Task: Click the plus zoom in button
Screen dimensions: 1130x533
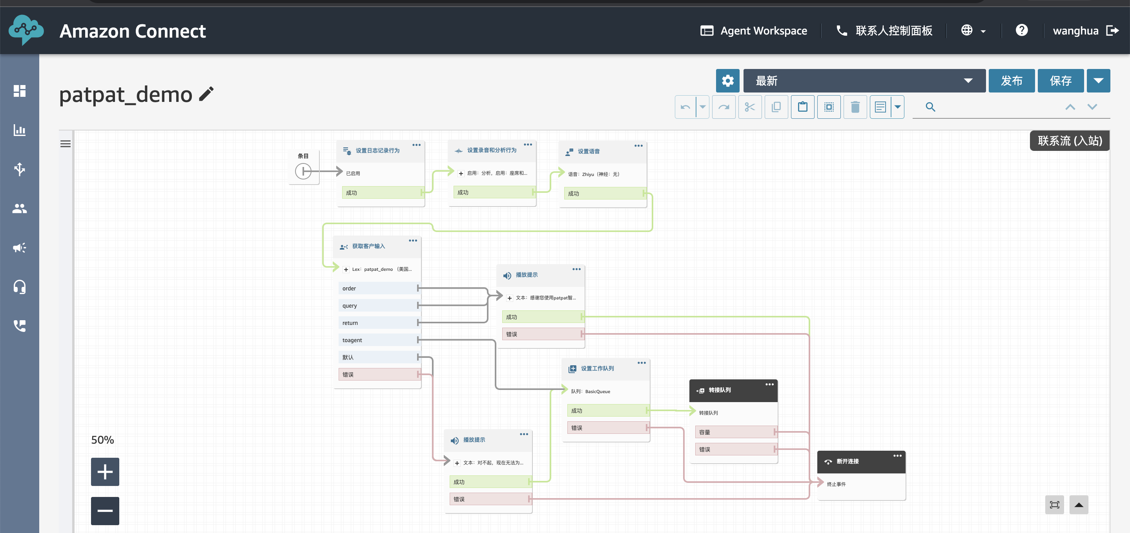Action: [105, 471]
